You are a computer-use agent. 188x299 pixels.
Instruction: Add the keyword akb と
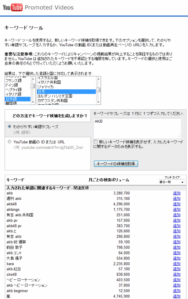pyautogui.click(x=177, y=231)
